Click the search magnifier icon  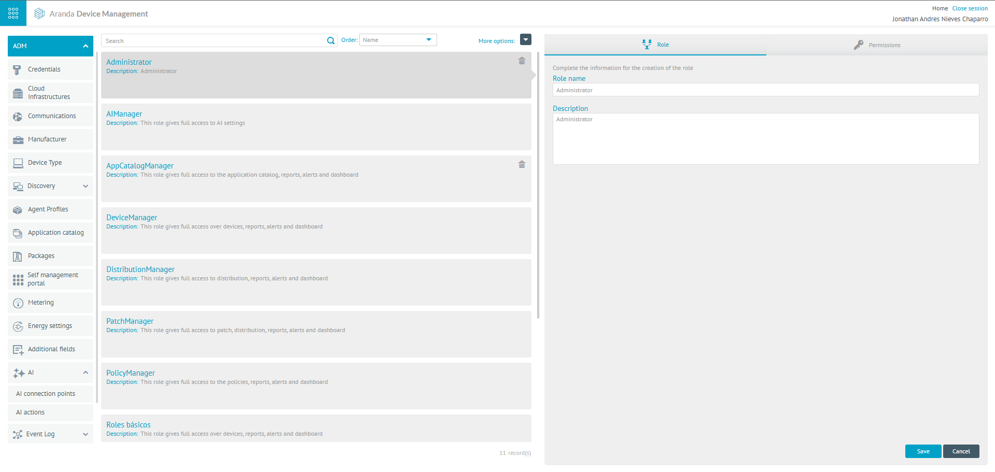coord(331,41)
